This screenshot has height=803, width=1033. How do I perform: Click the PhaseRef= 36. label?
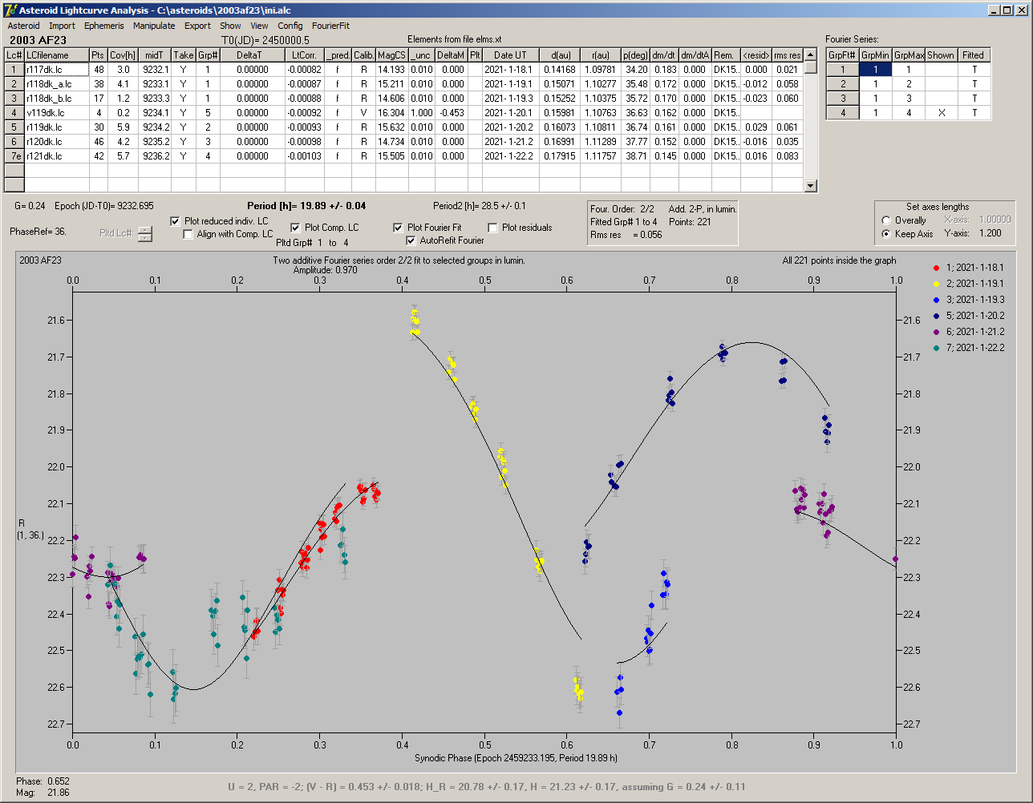point(38,231)
